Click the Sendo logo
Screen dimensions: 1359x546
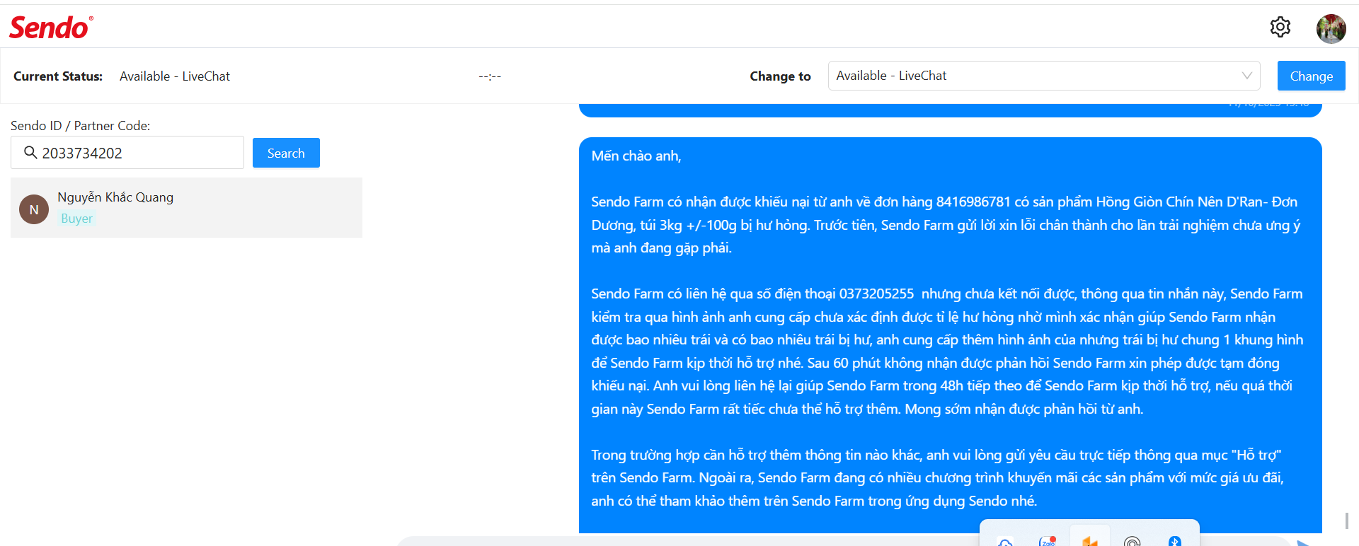(51, 28)
